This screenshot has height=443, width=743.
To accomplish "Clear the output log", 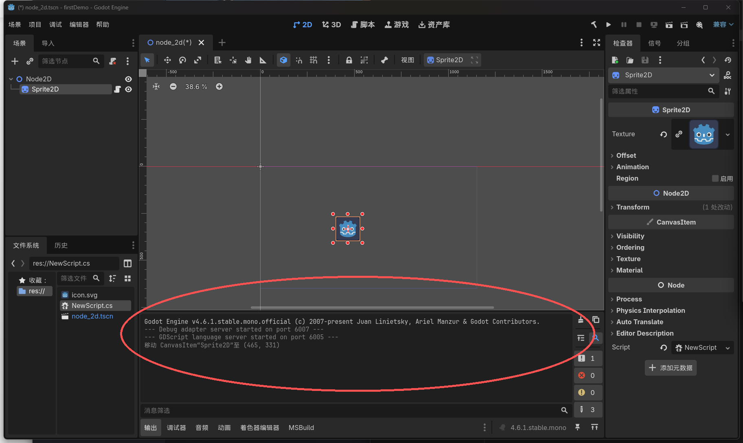I will pyautogui.click(x=581, y=320).
